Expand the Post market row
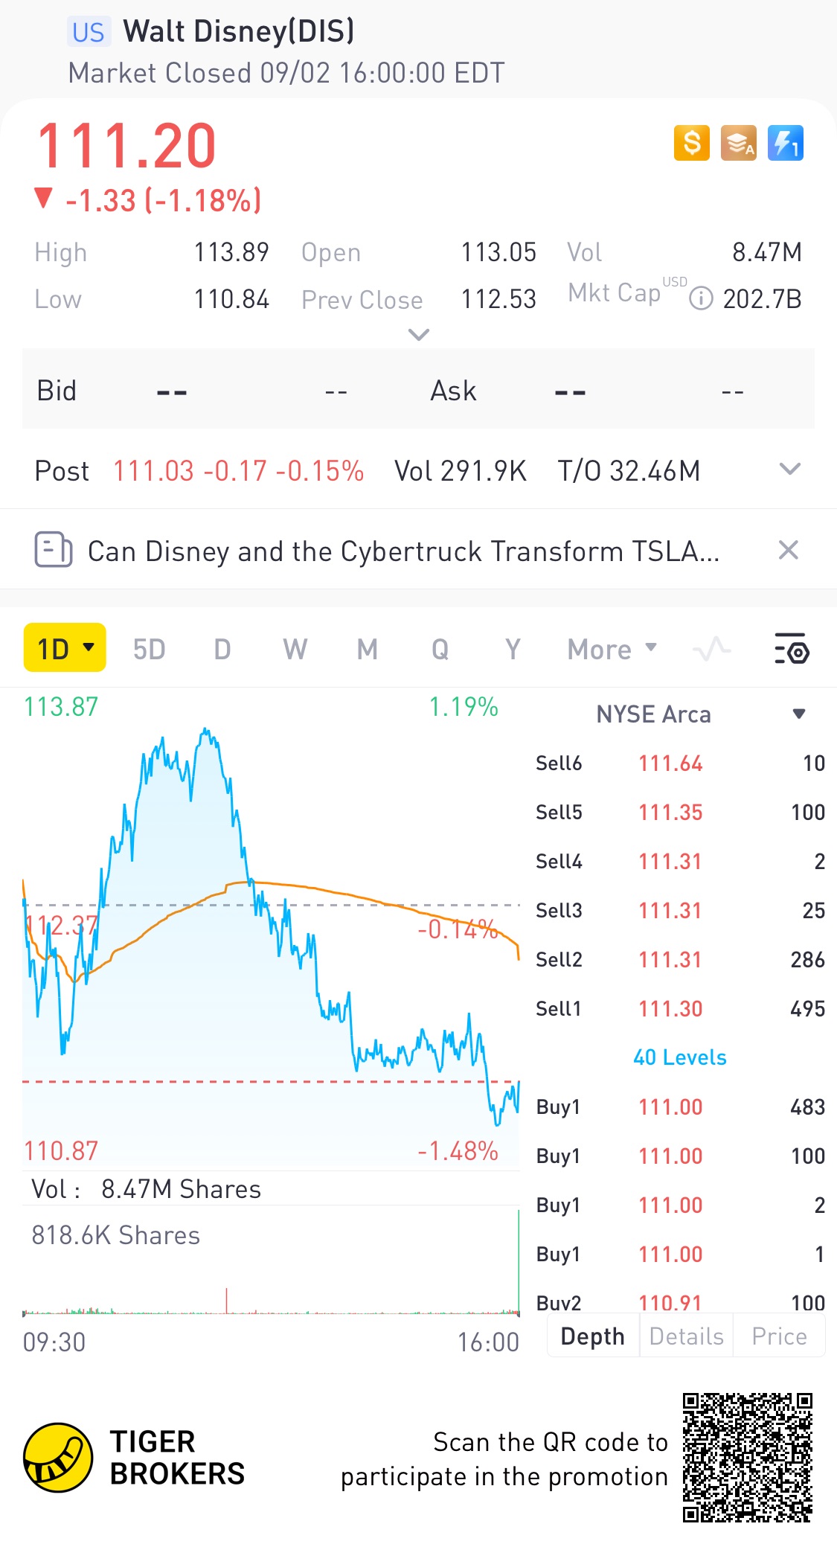 pos(789,470)
